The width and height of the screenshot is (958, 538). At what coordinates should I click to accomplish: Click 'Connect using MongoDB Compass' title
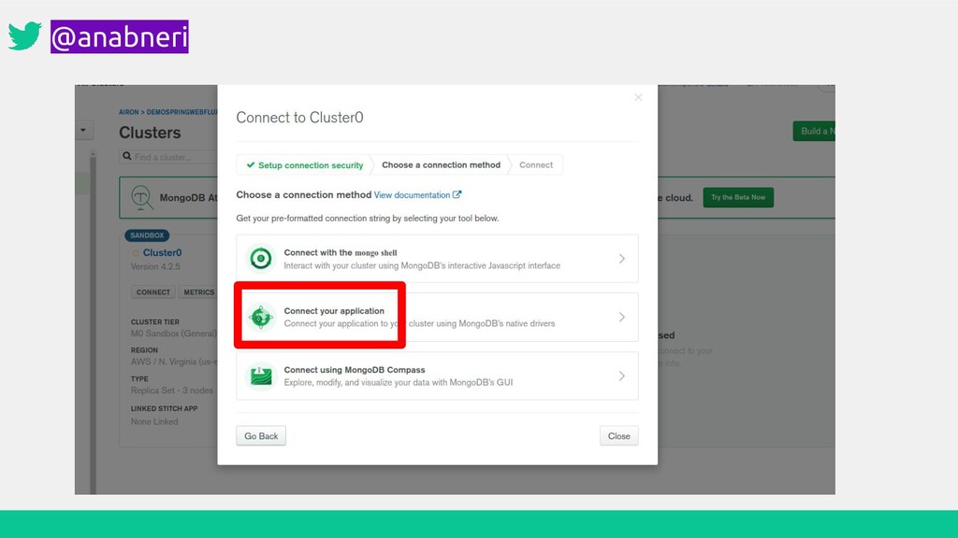(355, 370)
